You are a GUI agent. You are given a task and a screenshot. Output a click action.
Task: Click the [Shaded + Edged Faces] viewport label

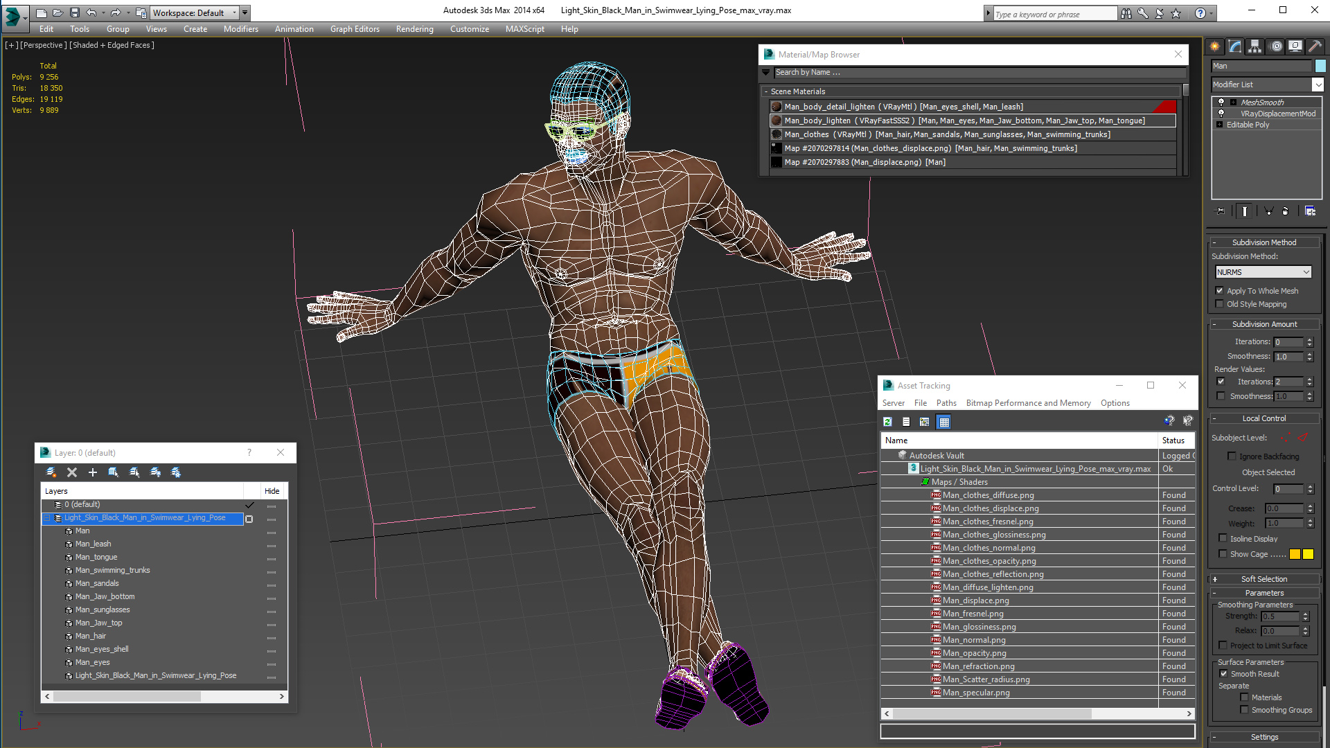pyautogui.click(x=112, y=45)
